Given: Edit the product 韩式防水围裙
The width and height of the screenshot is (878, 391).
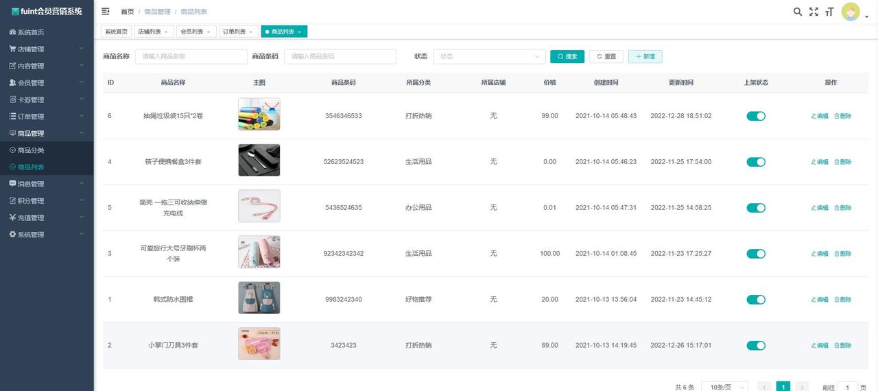Looking at the screenshot, I should 820,300.
